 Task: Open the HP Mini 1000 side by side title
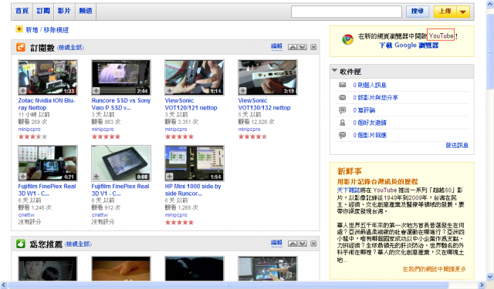click(x=193, y=190)
